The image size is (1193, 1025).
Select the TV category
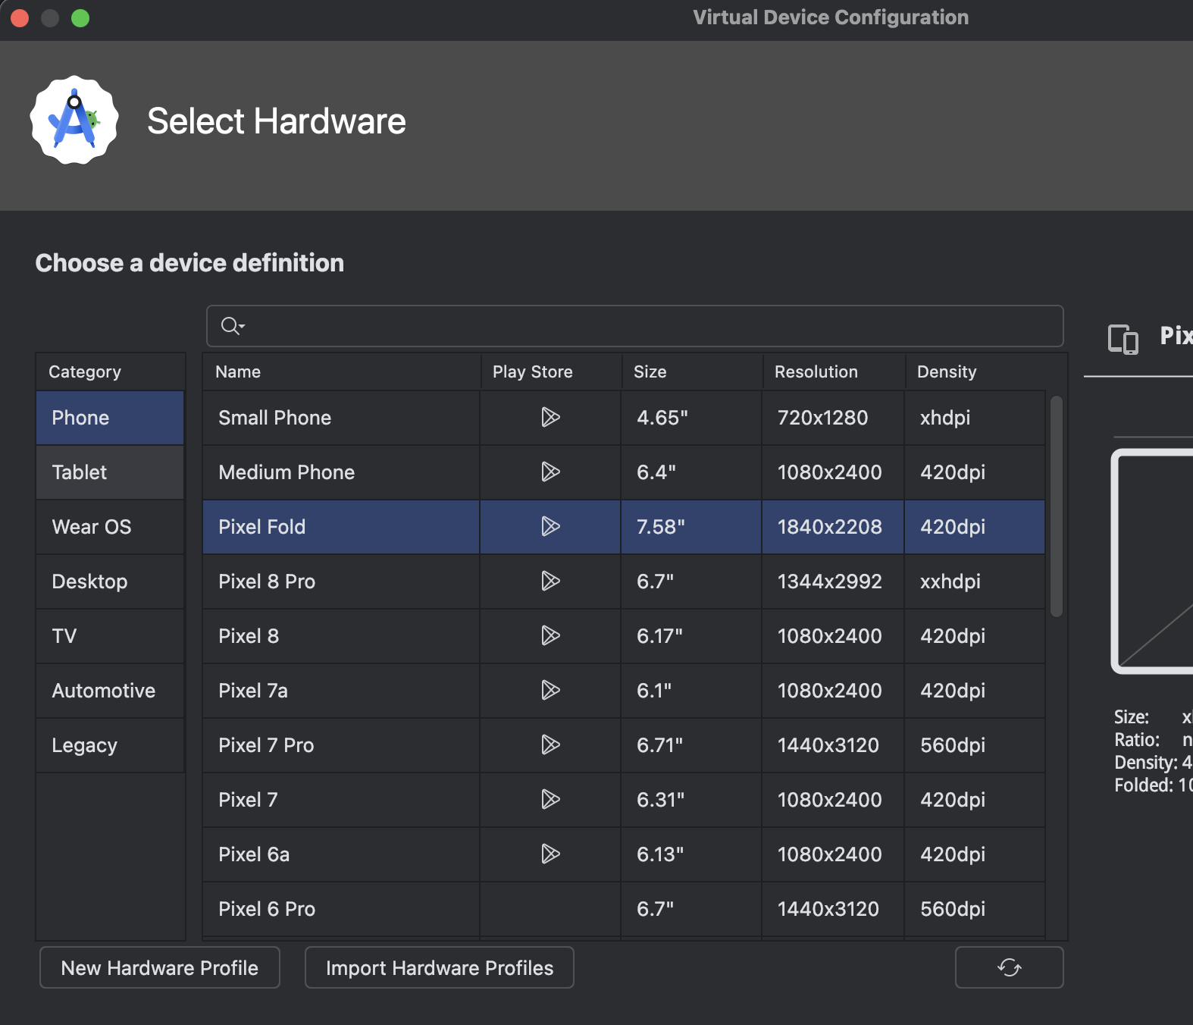point(110,636)
